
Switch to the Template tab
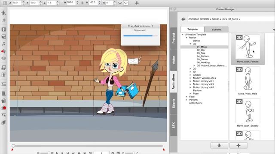coord(192,30)
